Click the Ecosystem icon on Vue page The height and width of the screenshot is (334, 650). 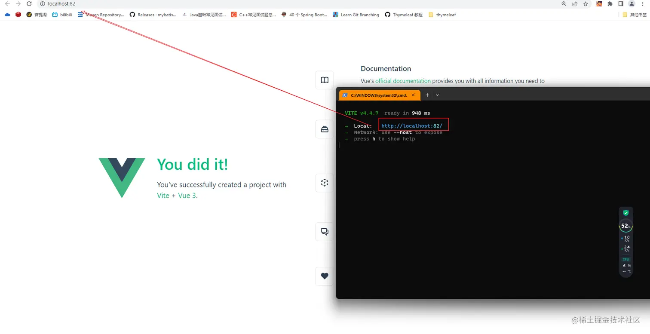[325, 183]
